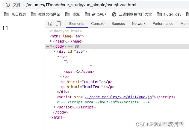Viewport: 189px width, 130px height.
Task: Switch to the Sources tab
Action: pyautogui.click(x=118, y=24)
